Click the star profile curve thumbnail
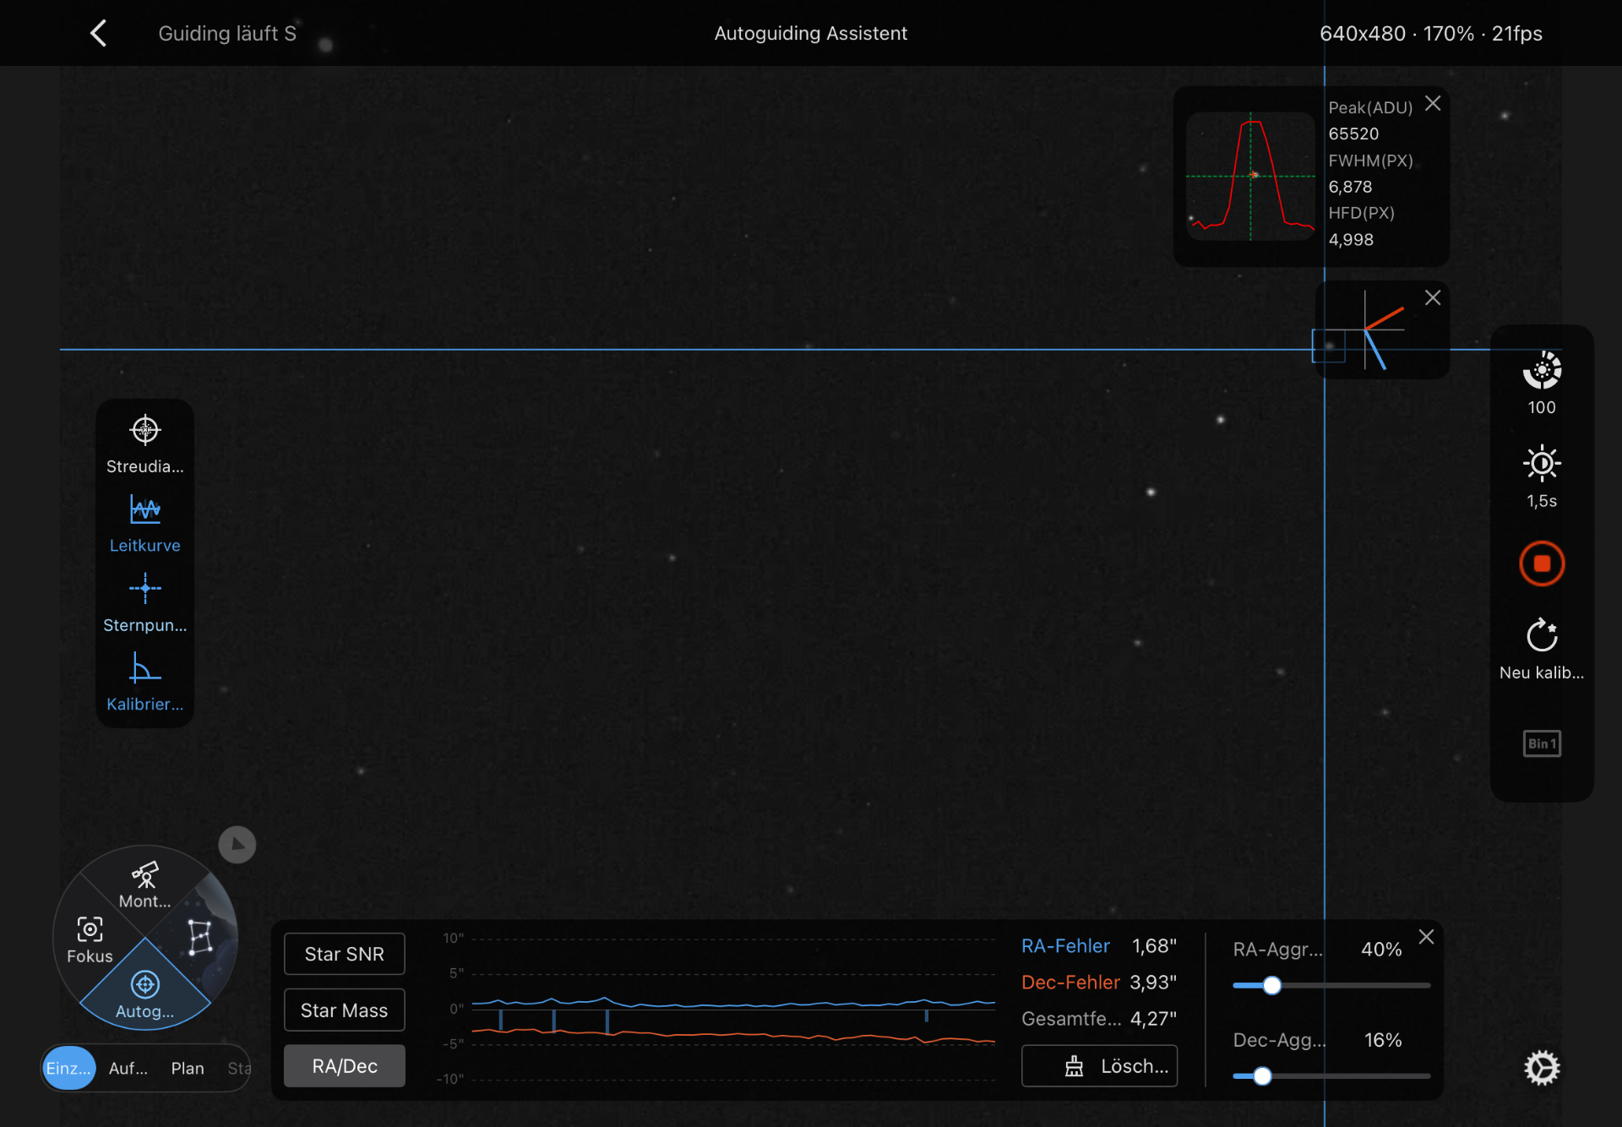Screen dimensions: 1622x1127 pos(1250,176)
